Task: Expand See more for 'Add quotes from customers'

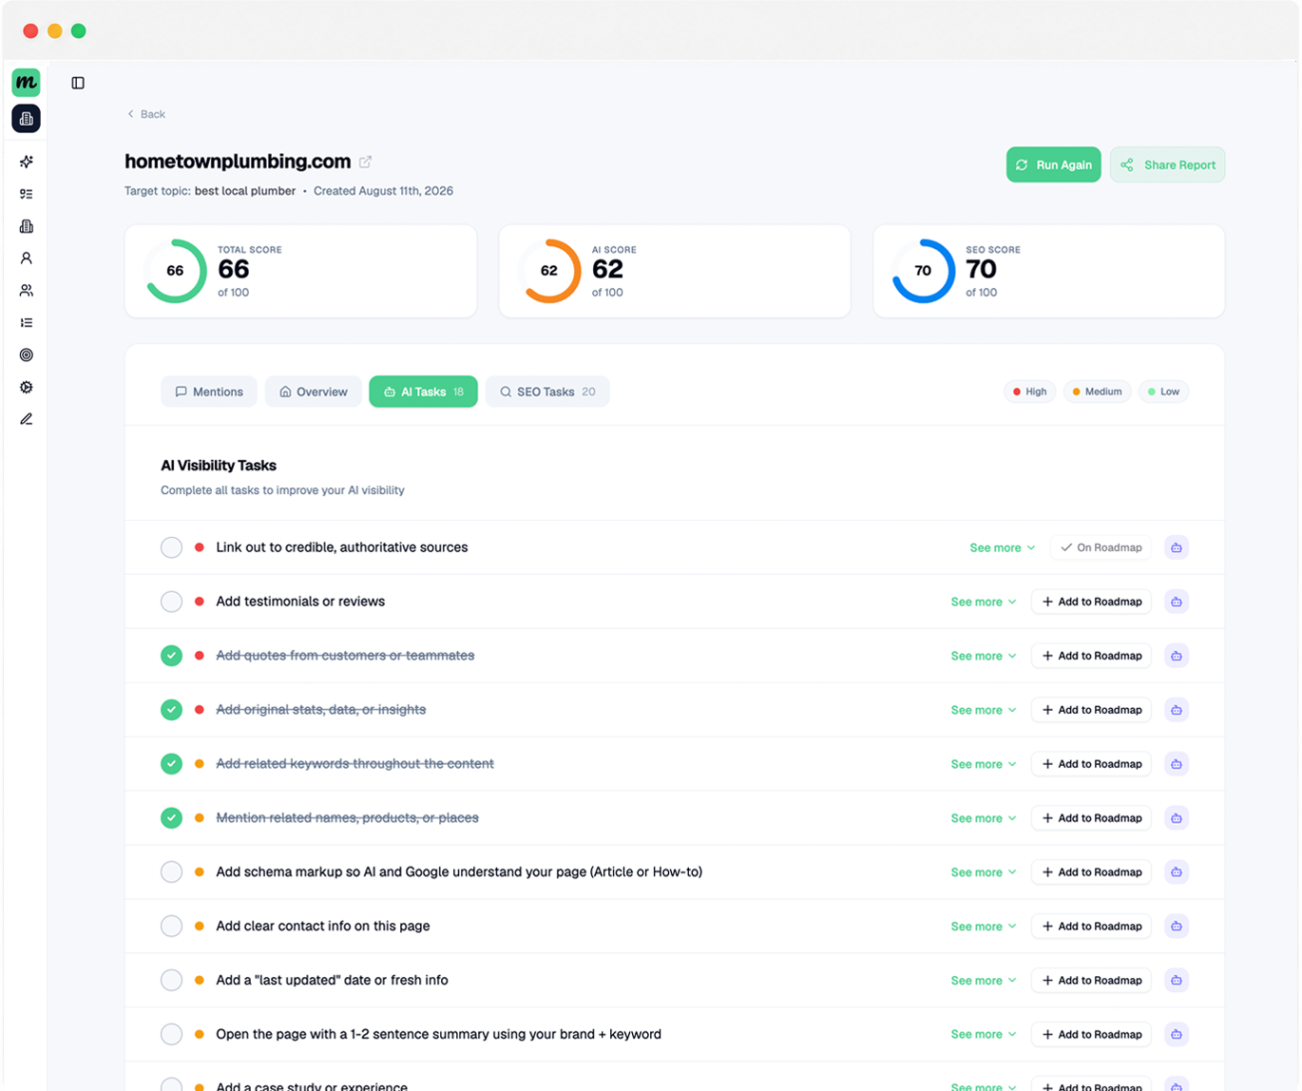Action: [984, 657]
